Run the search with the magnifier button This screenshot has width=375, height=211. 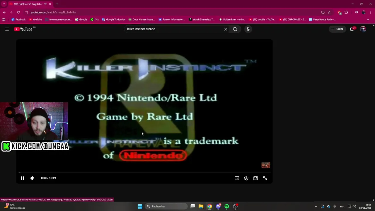(235, 29)
